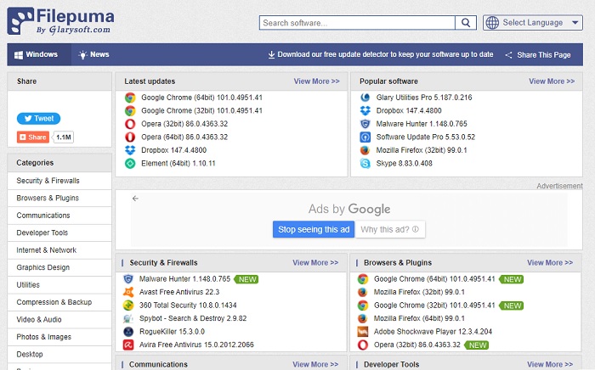Click View More in Latest updates

click(x=316, y=81)
